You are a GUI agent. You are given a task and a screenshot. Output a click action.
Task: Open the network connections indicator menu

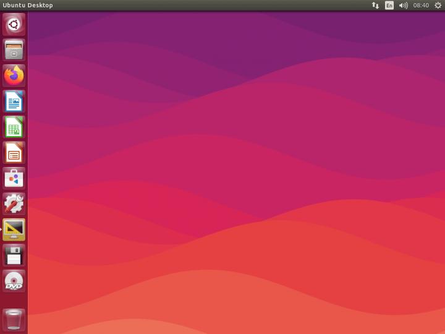tap(375, 5)
